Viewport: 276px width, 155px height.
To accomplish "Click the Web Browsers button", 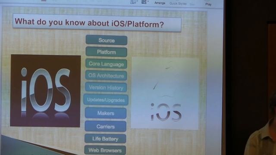I will point(105,150).
